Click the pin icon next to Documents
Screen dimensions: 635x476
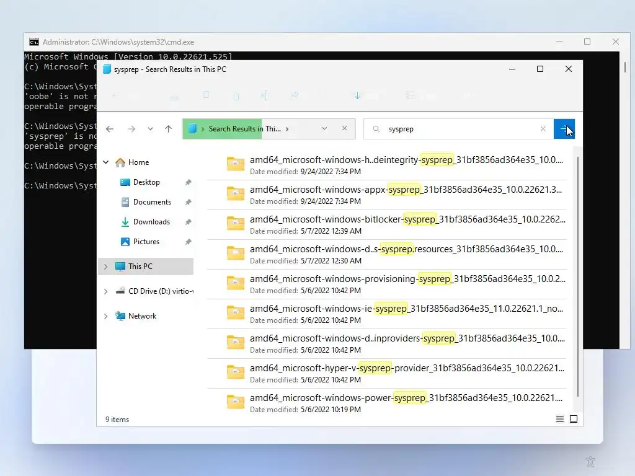click(x=189, y=203)
